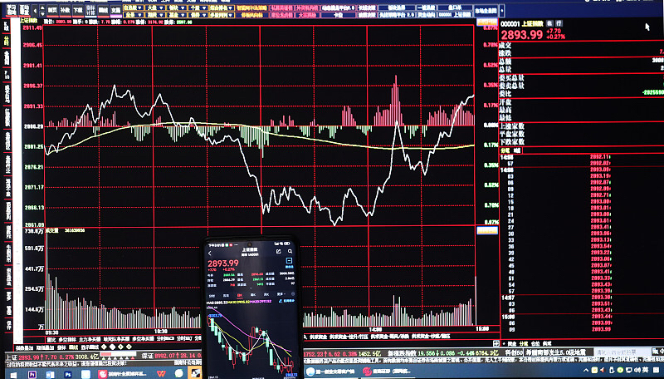Open the WPS Office taskbar icon
Viewport: 664px width, 379px height.
tap(161, 374)
